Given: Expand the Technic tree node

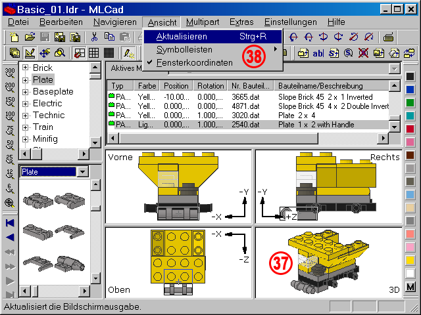Looking at the screenshot, I should click(x=25, y=115).
